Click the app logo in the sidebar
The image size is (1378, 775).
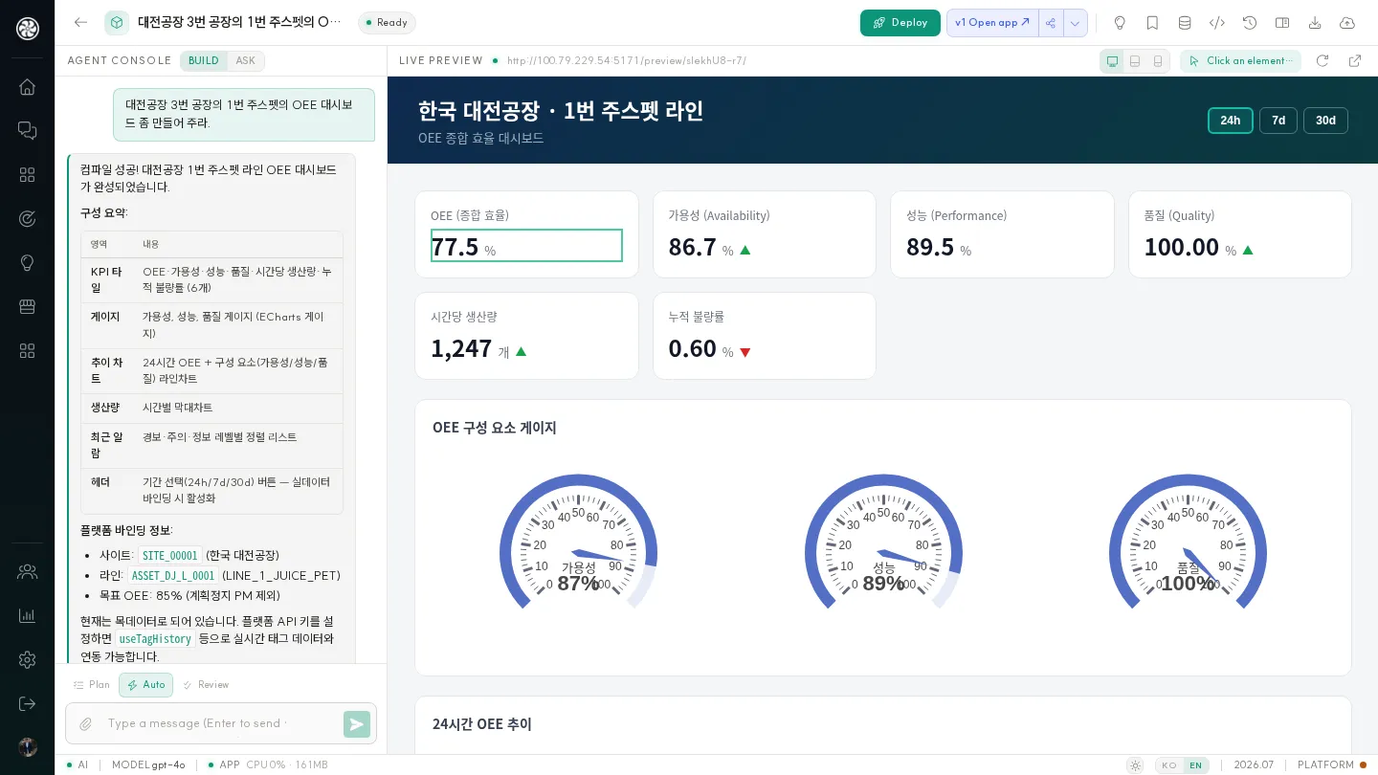tap(28, 29)
